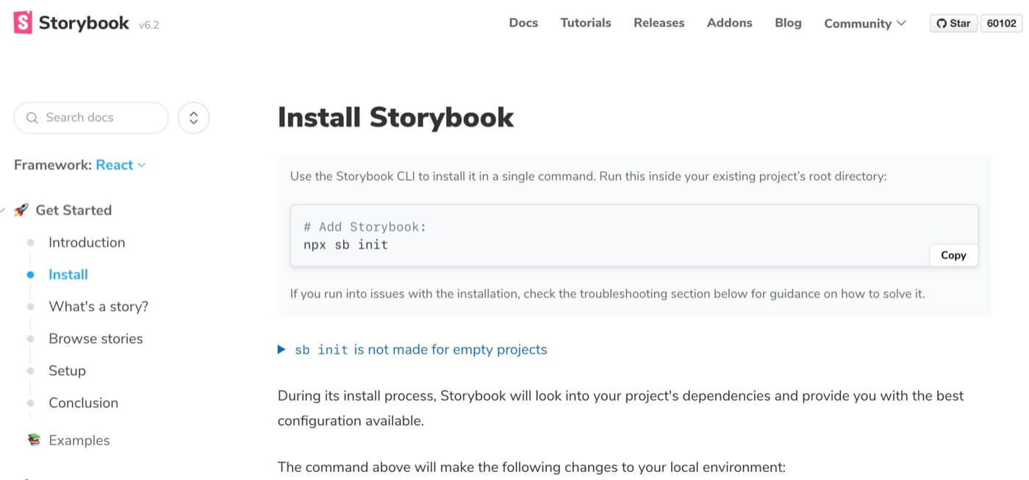Expand the sb init empty projects disclosure

pos(282,350)
